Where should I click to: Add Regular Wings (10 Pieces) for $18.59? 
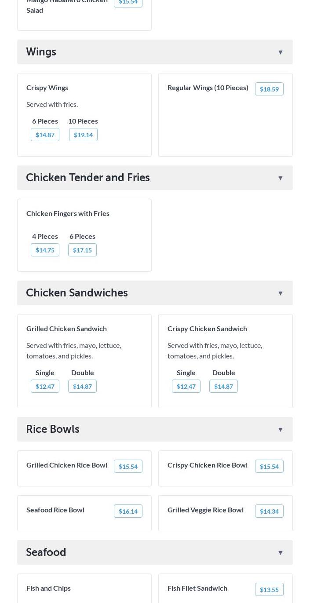tap(269, 89)
